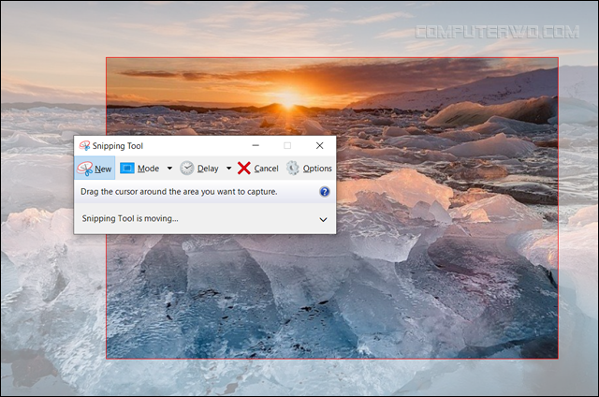Open the Options gear icon
The width and height of the screenshot is (599, 397).
click(293, 169)
